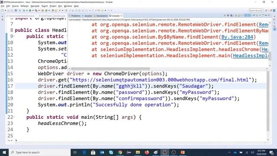The width and height of the screenshot is (277, 156).
Task: Click the Clear Console icon
Action: 236,16
